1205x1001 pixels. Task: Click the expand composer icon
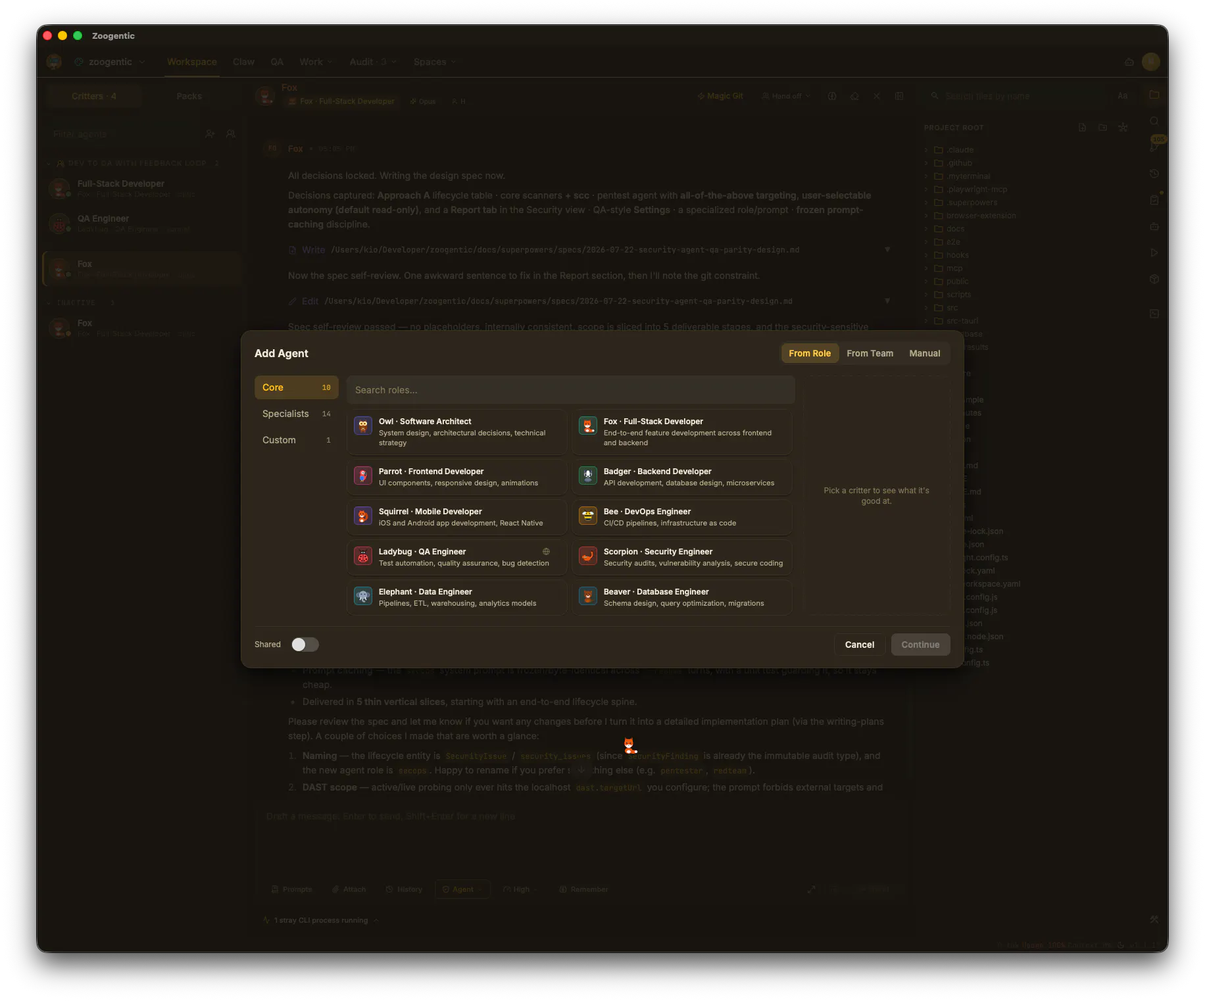[x=812, y=889]
